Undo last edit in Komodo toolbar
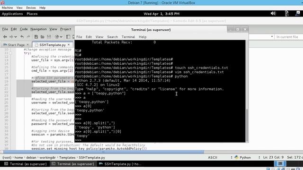This screenshot has height=170, width=303. pos(22,37)
